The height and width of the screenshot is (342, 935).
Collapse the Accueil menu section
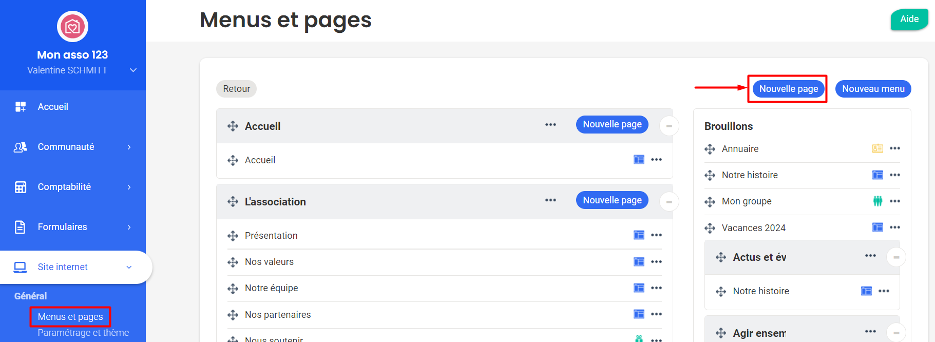tap(669, 126)
